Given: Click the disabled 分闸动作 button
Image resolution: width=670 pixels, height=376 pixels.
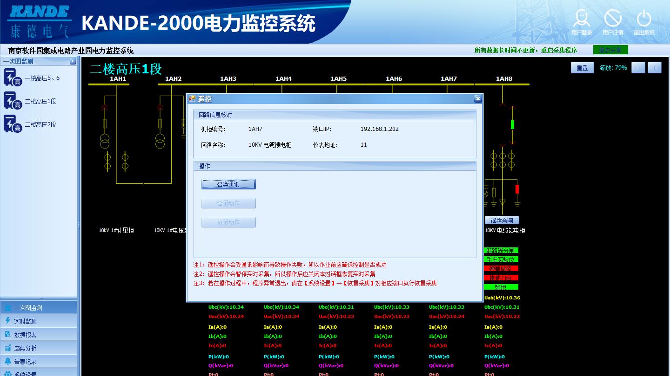Looking at the screenshot, I should (x=228, y=222).
